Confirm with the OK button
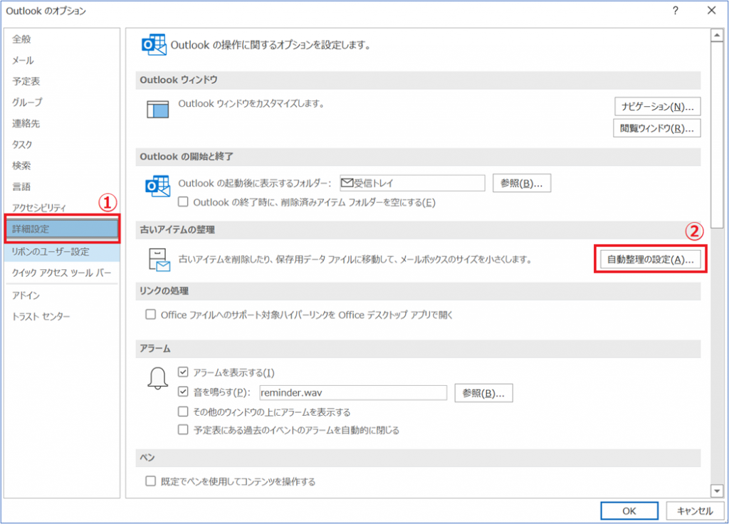This screenshot has height=524, width=729. click(629, 511)
